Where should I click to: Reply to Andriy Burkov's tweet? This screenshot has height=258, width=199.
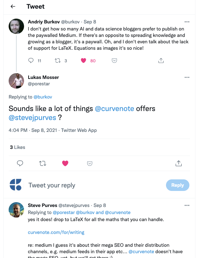click(x=31, y=60)
